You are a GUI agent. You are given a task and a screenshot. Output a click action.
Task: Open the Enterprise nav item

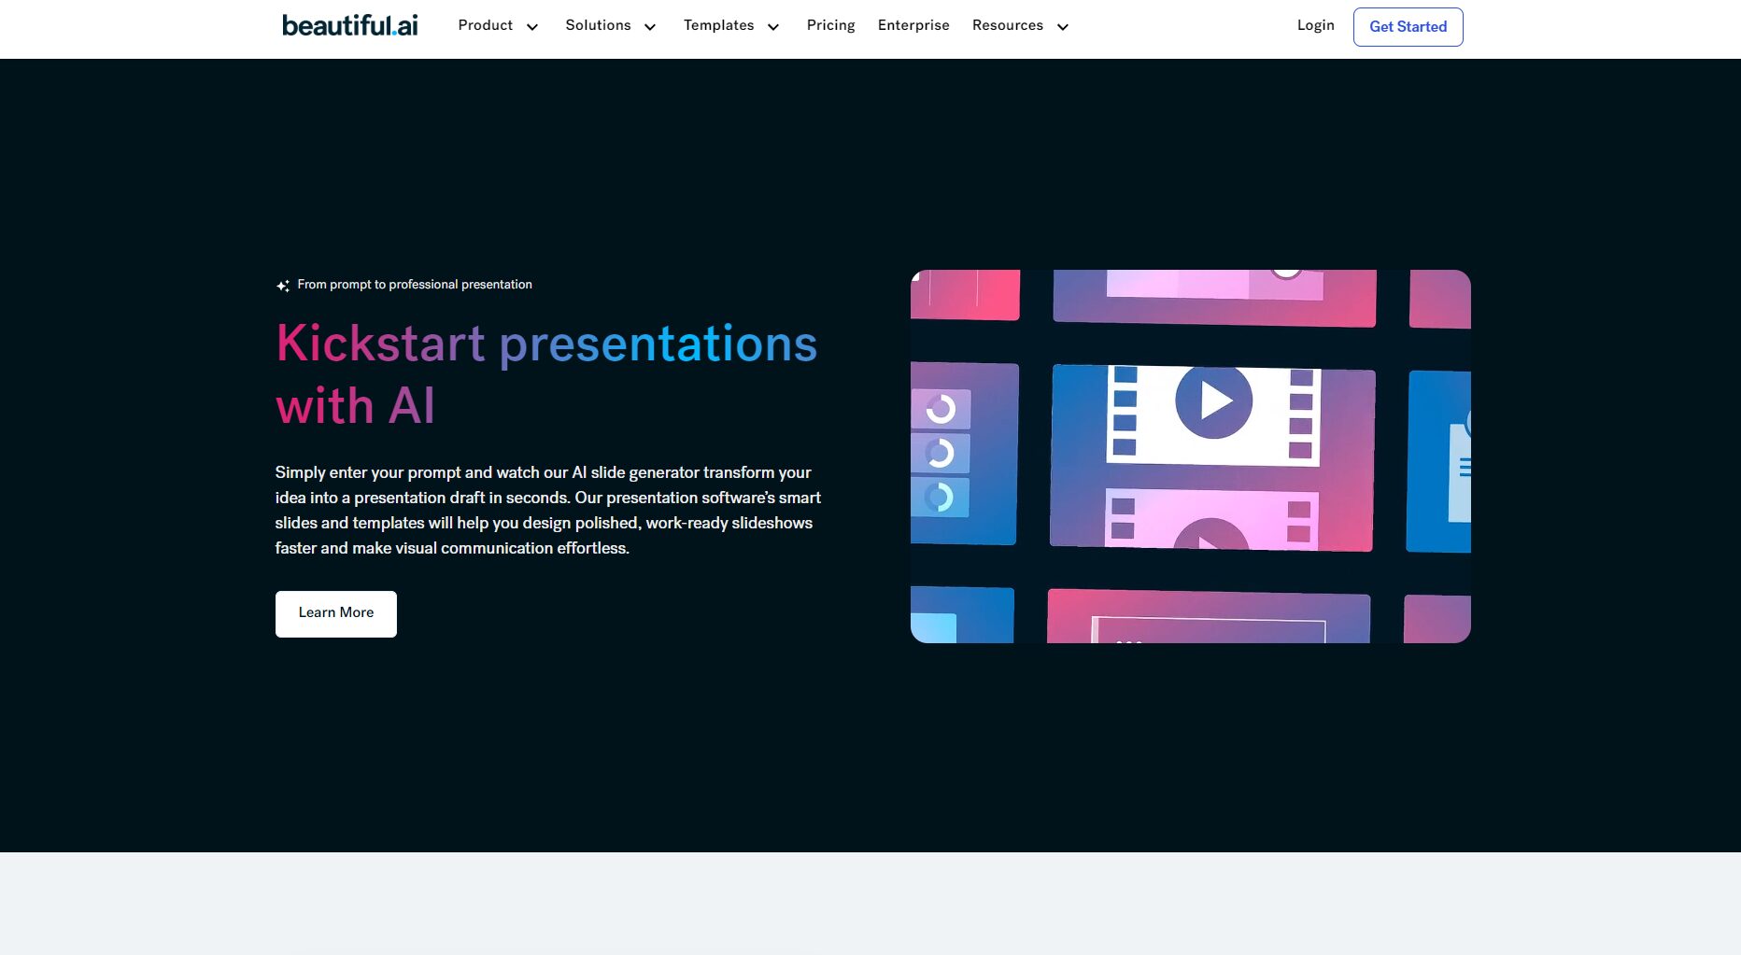pos(913,25)
